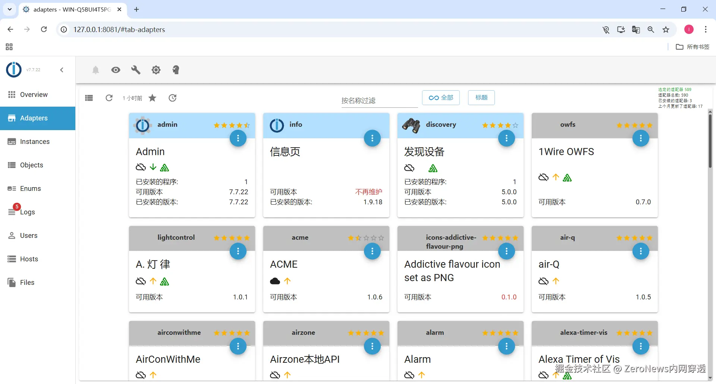Open alarm adapter three-dot menu

coord(506,346)
